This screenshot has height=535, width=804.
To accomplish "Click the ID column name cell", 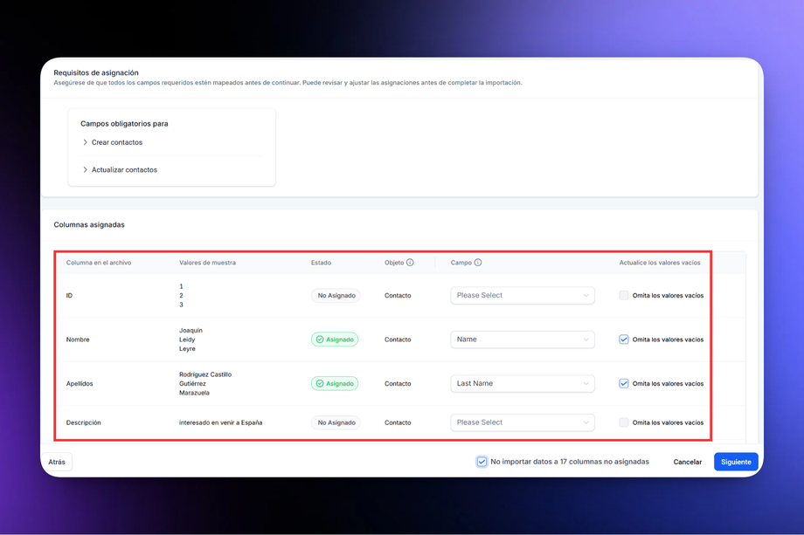I will click(x=69, y=295).
